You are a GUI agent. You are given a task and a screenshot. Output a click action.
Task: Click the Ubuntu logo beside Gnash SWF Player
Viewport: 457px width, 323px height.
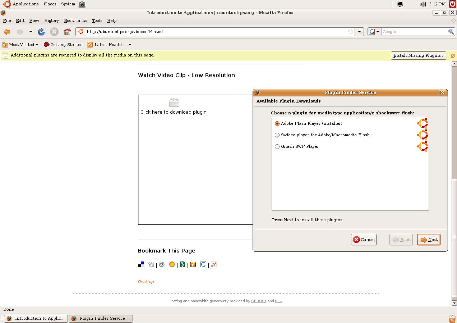[423, 146]
